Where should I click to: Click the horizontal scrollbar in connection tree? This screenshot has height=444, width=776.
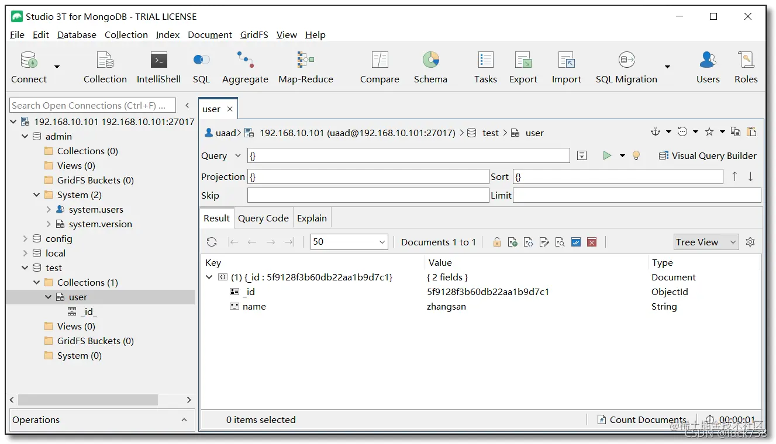(x=88, y=400)
